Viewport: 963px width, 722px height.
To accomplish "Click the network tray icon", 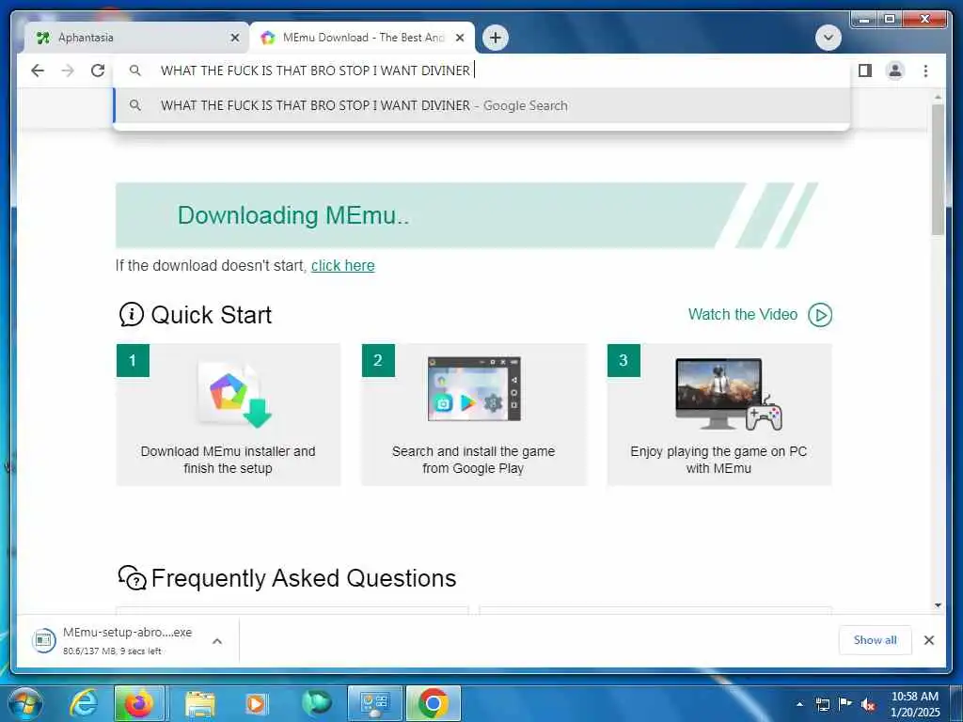I will [x=822, y=704].
